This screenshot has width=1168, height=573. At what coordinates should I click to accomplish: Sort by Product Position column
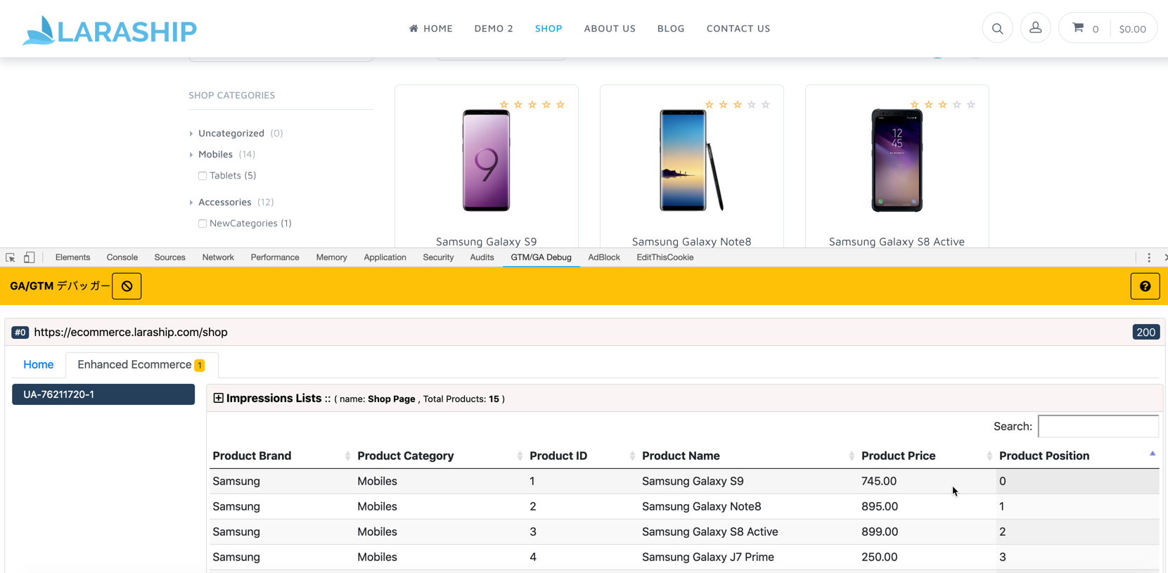click(1077, 456)
